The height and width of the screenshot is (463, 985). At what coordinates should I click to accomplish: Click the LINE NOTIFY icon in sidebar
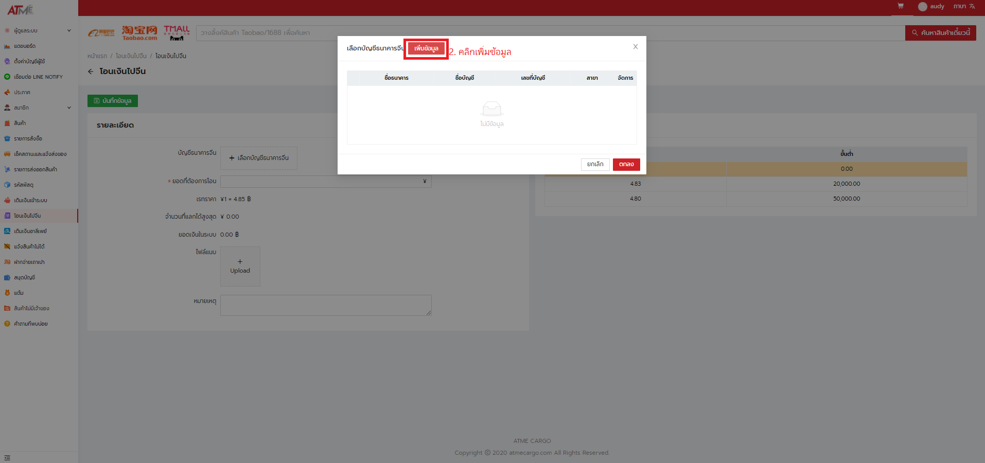coord(7,77)
